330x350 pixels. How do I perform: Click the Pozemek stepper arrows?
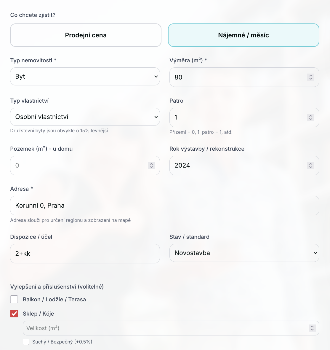tap(151, 166)
